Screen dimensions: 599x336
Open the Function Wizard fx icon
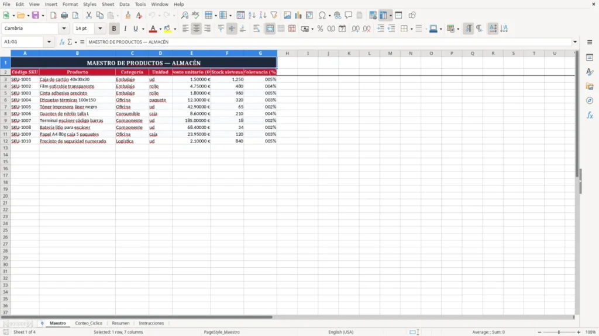click(62, 42)
